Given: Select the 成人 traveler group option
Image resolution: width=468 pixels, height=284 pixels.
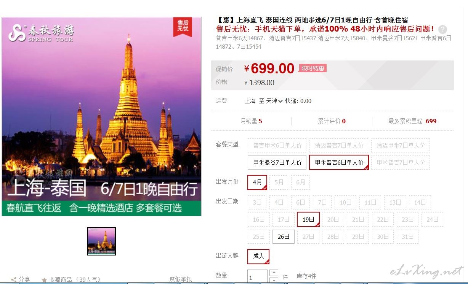Looking at the screenshot, I should pyautogui.click(x=258, y=256).
